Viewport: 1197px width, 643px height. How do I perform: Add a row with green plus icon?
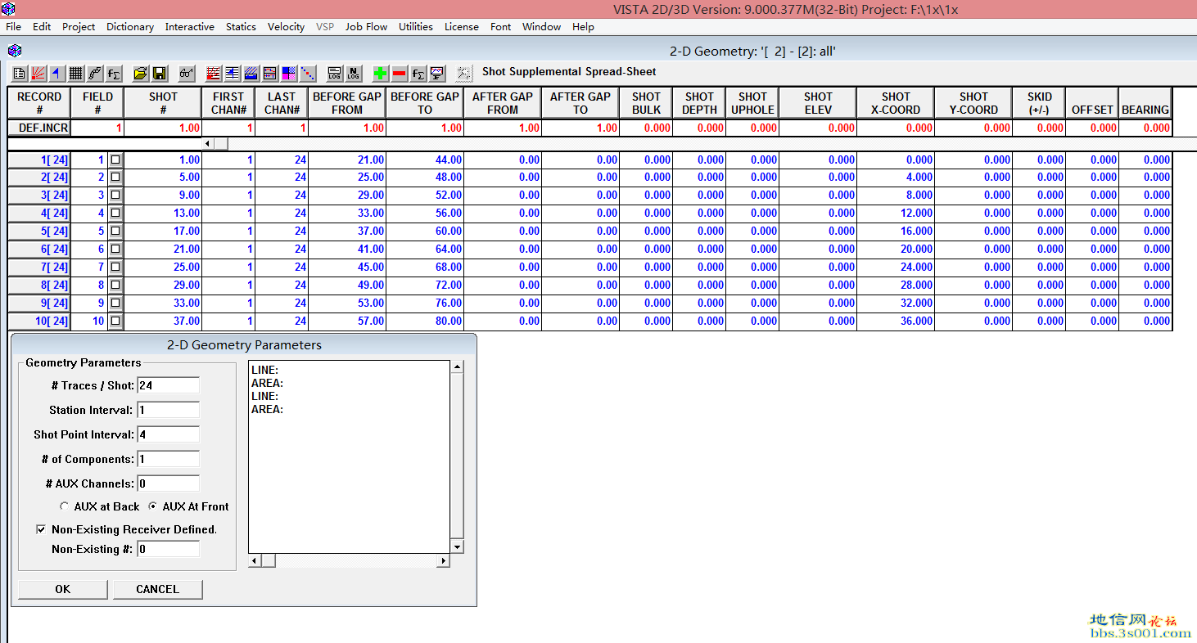[x=381, y=74]
